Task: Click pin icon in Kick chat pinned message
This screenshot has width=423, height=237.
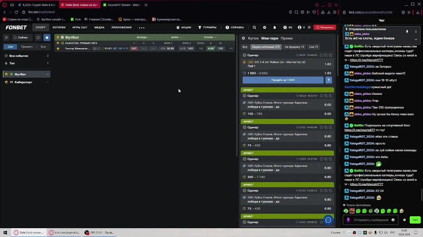Action: [407, 32]
